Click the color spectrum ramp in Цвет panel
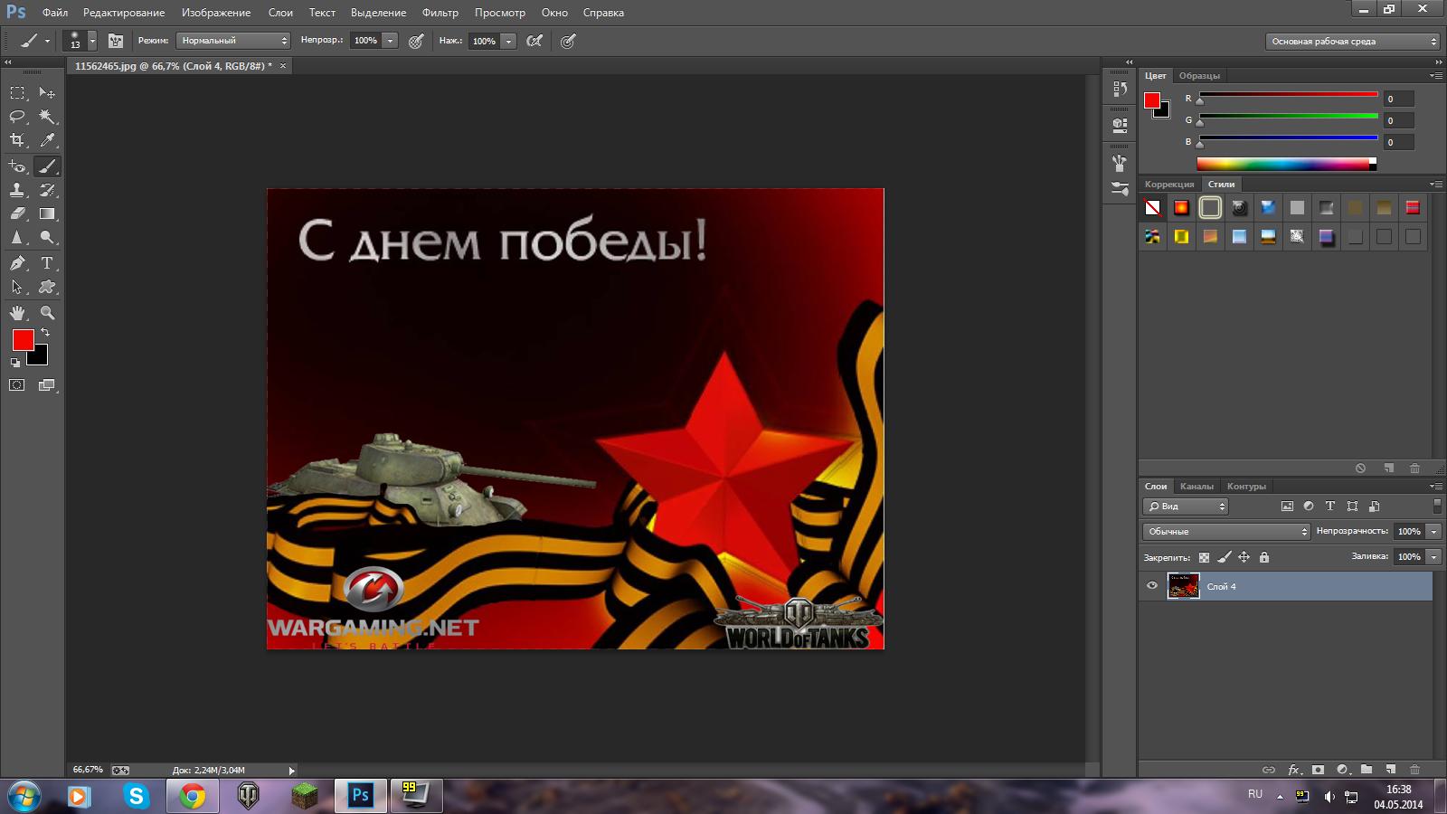 [x=1286, y=164]
